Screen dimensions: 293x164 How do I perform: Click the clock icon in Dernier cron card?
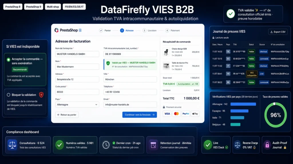point(106,145)
